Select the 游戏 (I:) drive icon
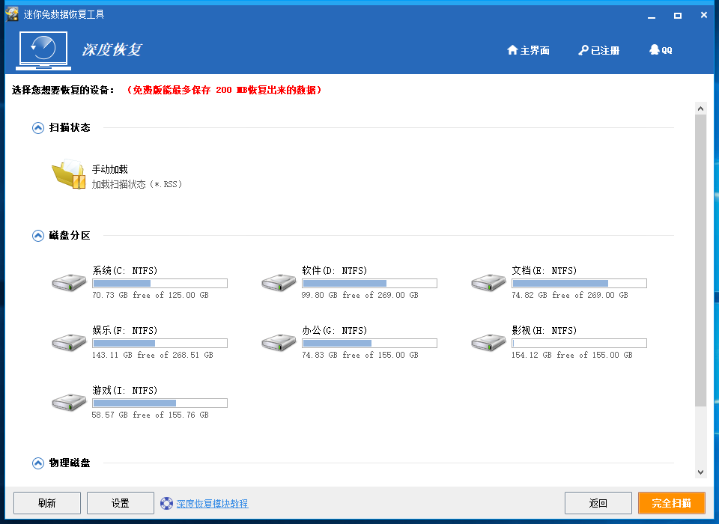The image size is (719, 524). click(x=68, y=403)
